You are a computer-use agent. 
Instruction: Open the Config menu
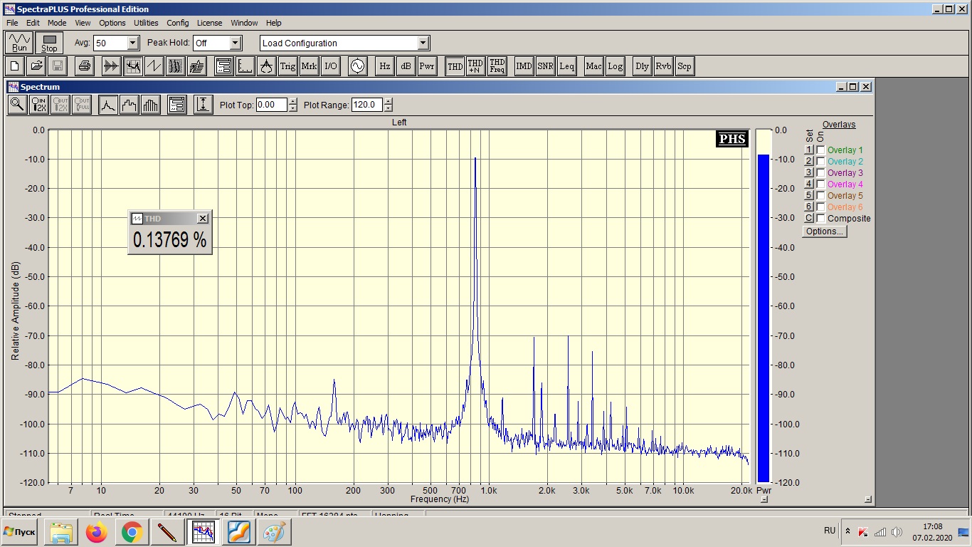click(x=178, y=23)
